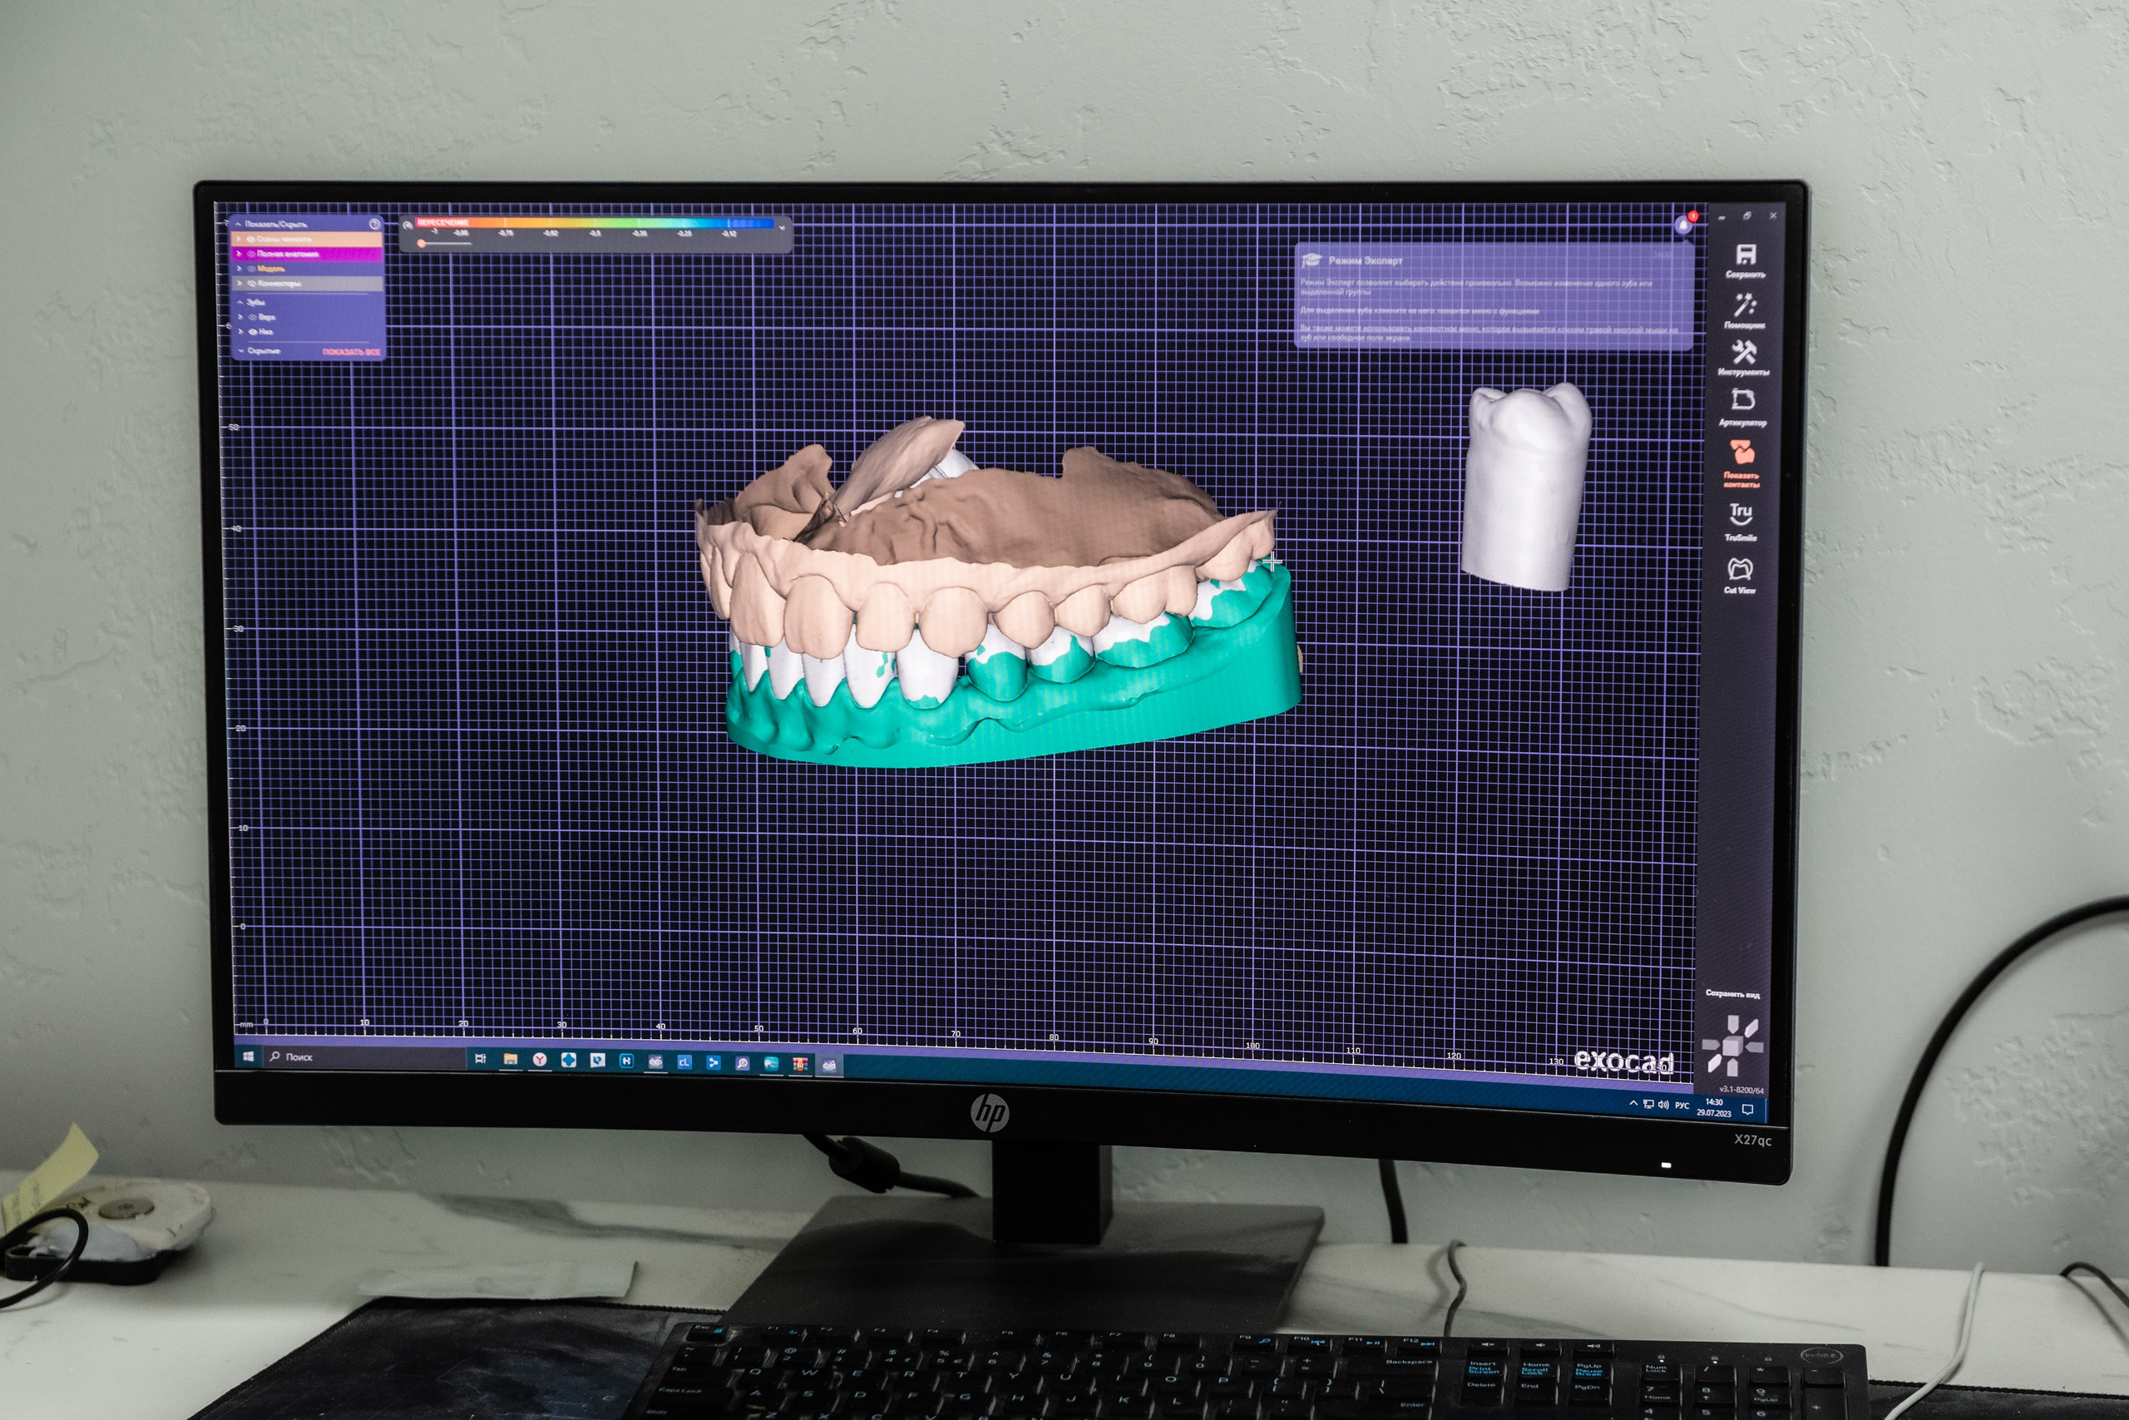This screenshot has width=2129, height=1420.
Task: Collapse the Зубы section
Action: pos(240,303)
